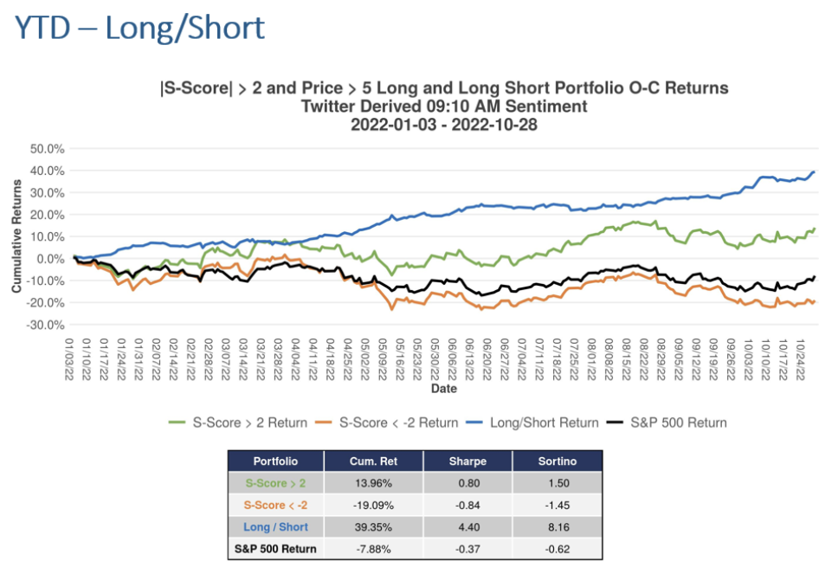Screen dimensions: 819x568
Task: Click the 50.0% y-axis tick label
Action: pyautogui.click(x=47, y=148)
